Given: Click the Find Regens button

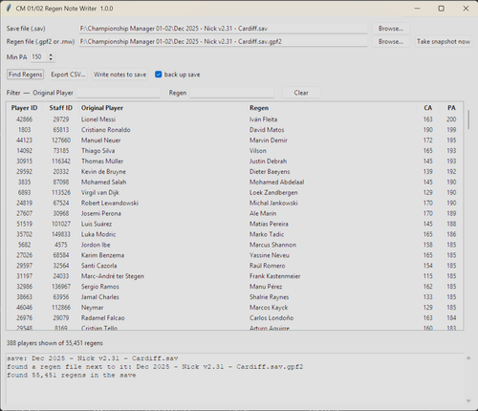Looking at the screenshot, I should click(25, 75).
